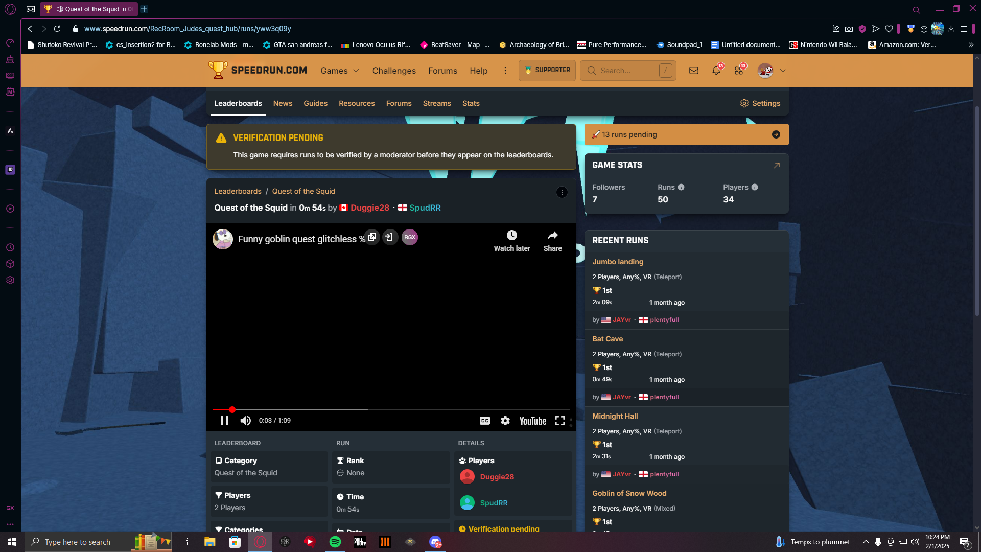Image resolution: width=981 pixels, height=552 pixels.
Task: Click the video Share arrow icon
Action: coord(552,236)
